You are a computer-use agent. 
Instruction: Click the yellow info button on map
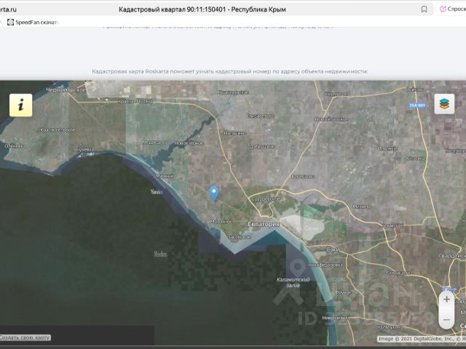tap(21, 105)
